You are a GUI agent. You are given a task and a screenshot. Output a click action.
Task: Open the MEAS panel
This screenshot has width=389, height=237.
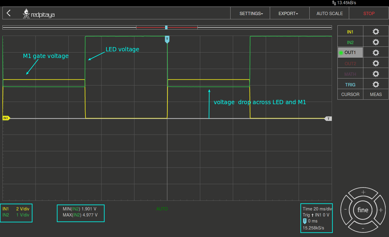[x=376, y=94]
